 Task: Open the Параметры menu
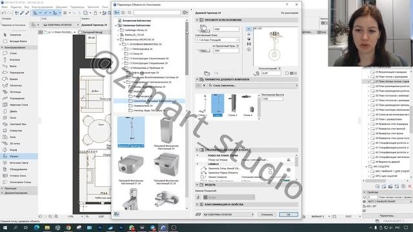coord(77,7)
